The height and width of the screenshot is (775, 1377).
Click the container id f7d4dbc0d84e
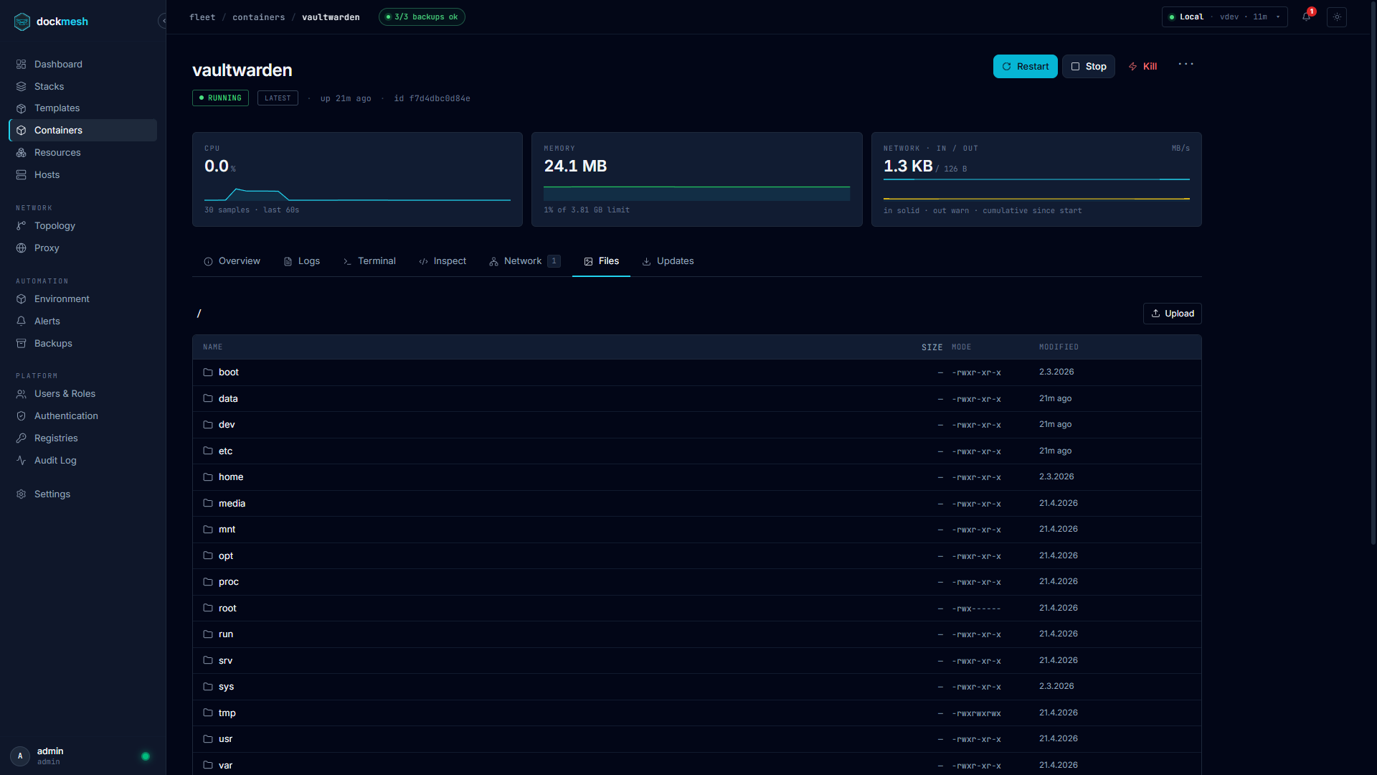click(440, 98)
